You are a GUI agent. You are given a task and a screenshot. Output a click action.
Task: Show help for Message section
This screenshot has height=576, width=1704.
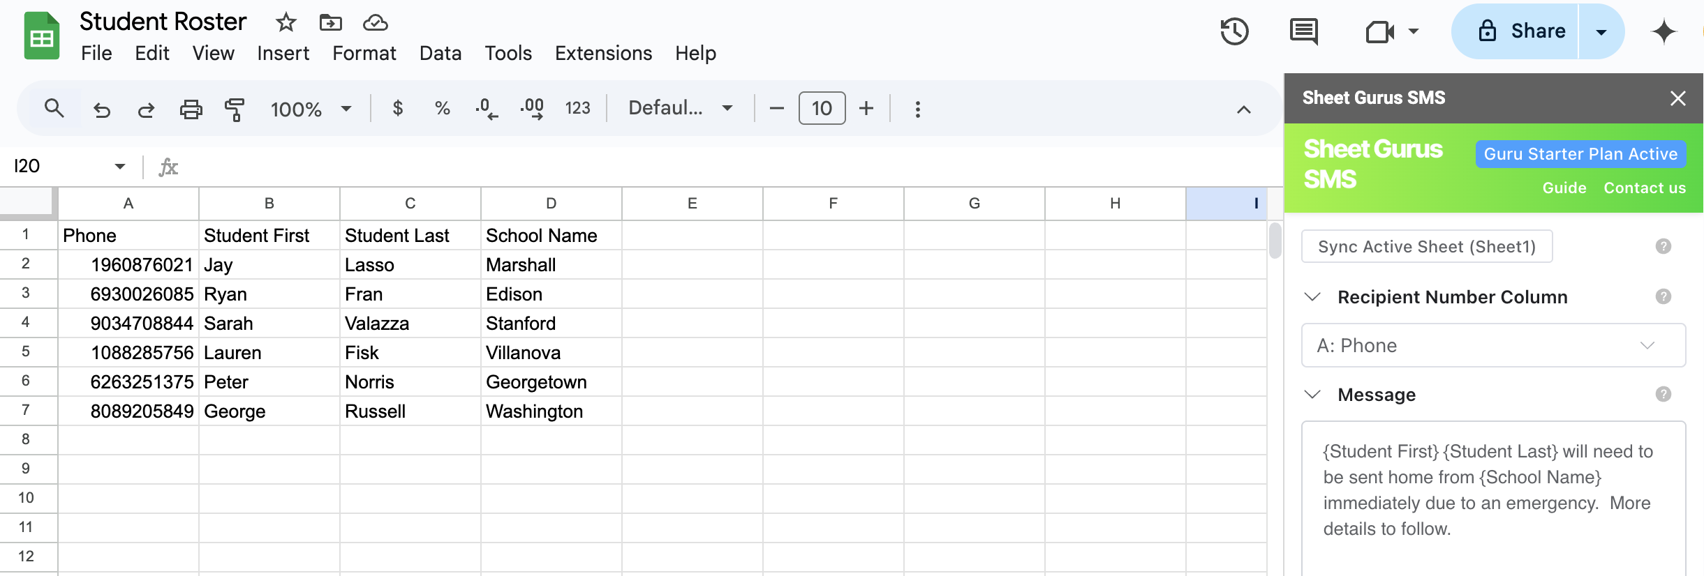pyautogui.click(x=1664, y=394)
